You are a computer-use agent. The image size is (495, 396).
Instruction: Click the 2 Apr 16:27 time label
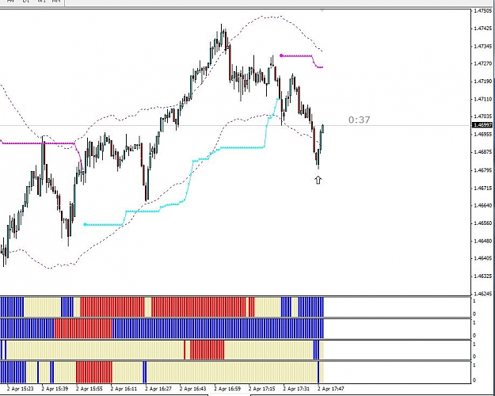[158, 389]
